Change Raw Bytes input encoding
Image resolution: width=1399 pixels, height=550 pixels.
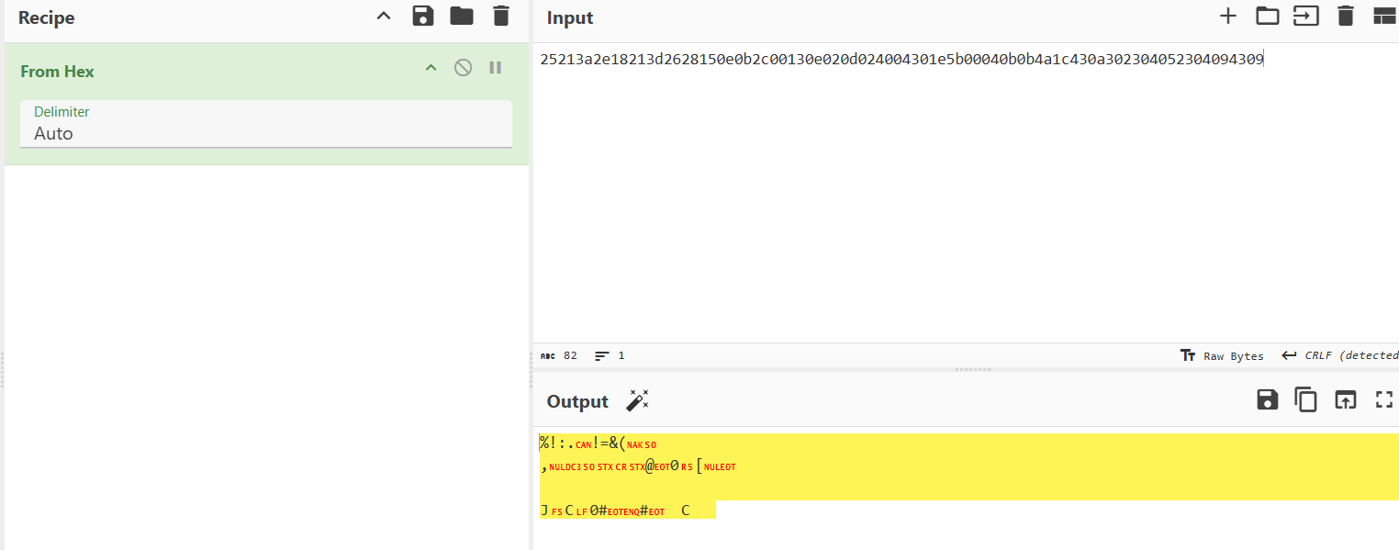pos(1223,355)
